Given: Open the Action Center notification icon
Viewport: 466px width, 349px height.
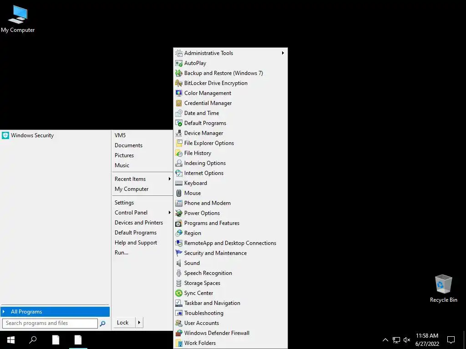Looking at the screenshot, I should pyautogui.click(x=451, y=340).
